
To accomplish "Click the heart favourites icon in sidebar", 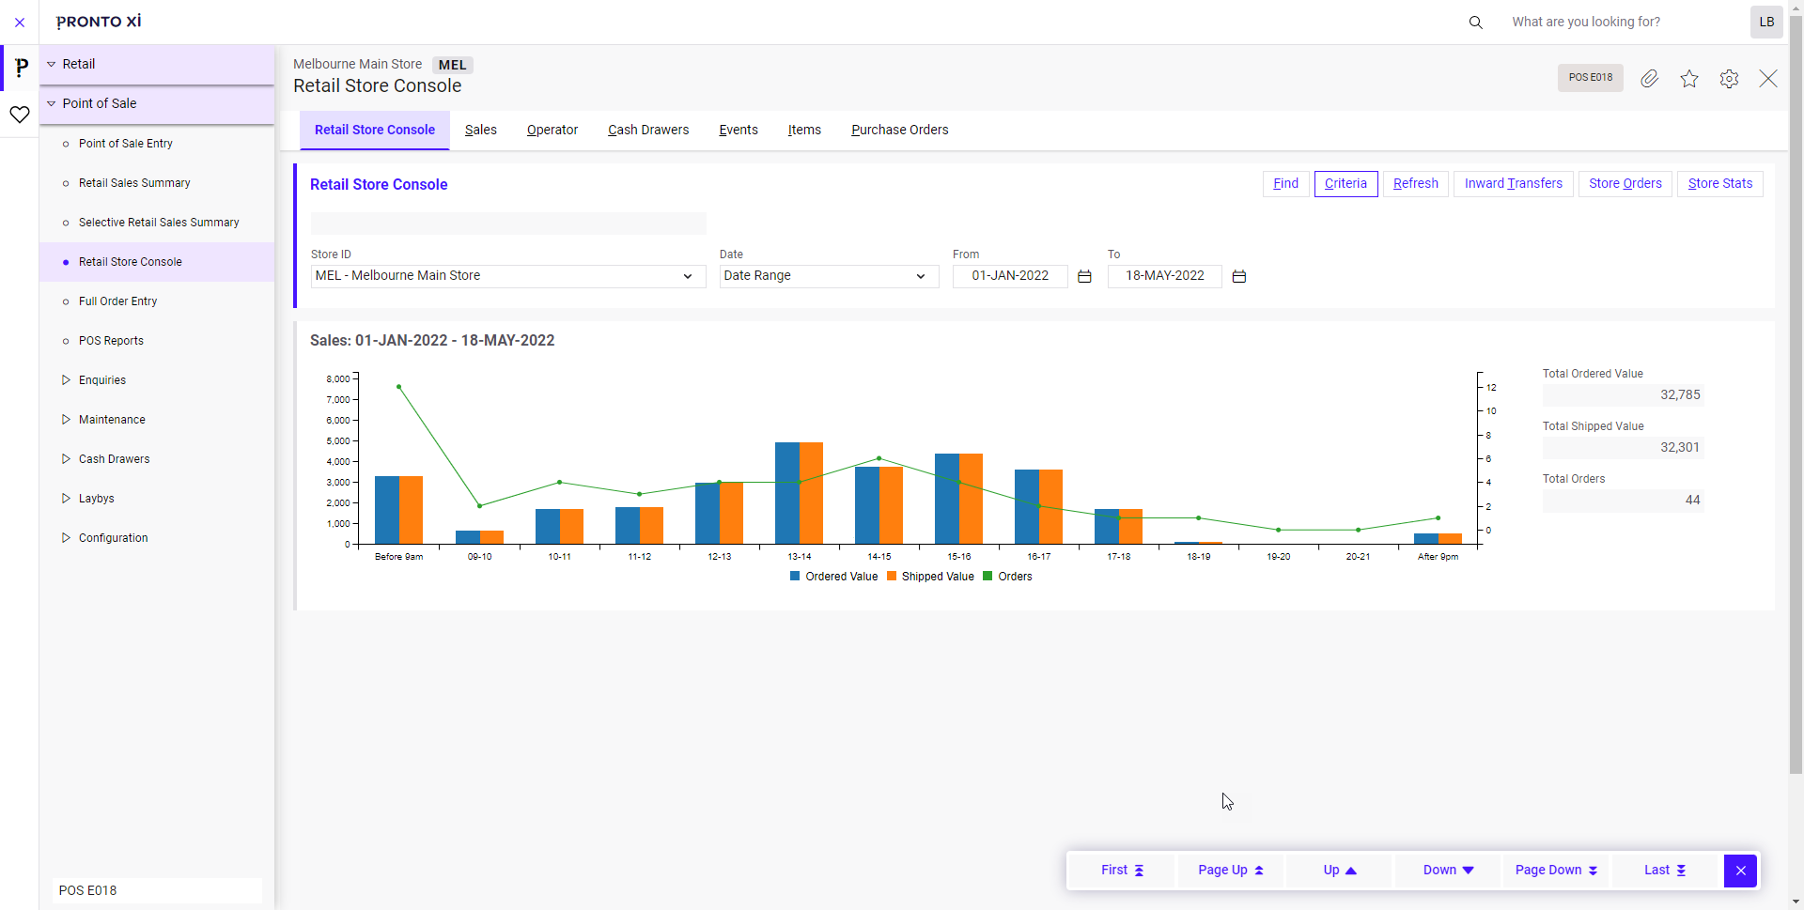I will 19,114.
